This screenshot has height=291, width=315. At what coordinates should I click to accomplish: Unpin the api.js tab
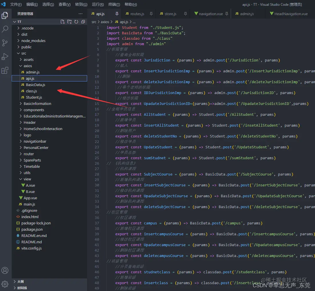(117, 14)
